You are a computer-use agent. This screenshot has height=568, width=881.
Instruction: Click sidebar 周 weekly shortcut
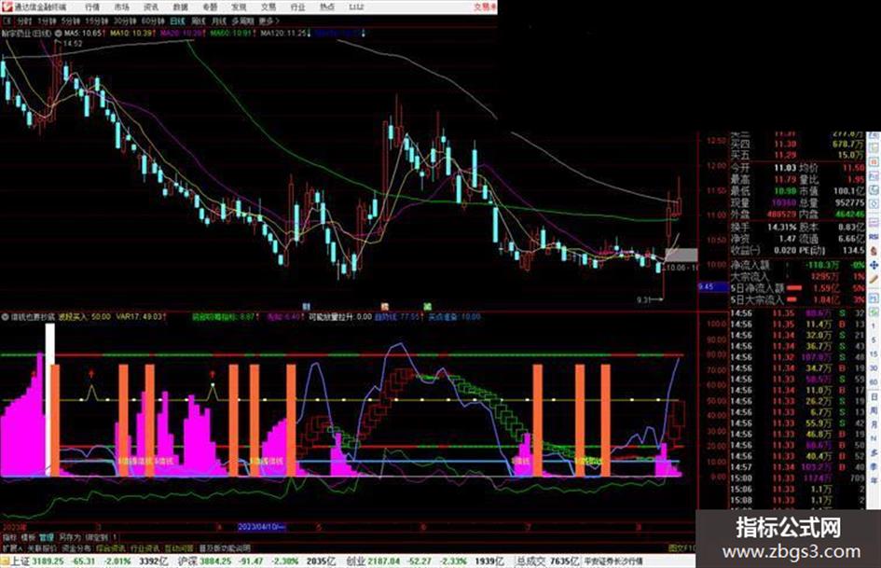point(874,410)
